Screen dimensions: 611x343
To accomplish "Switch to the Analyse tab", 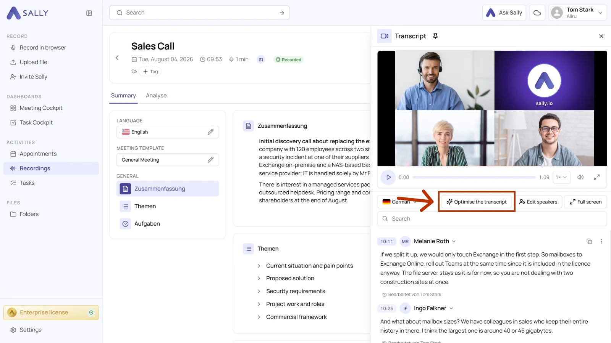I will pyautogui.click(x=156, y=95).
